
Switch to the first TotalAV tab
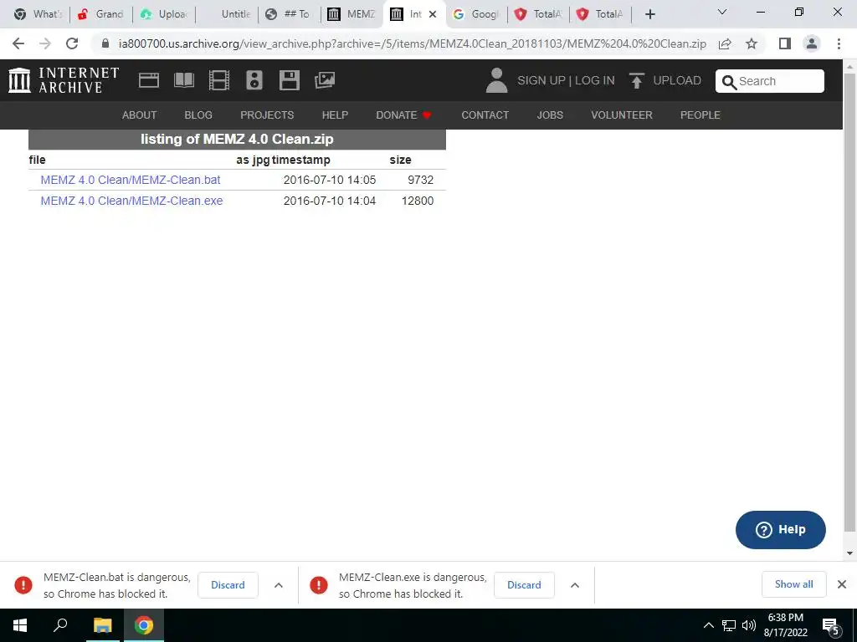[539, 14]
